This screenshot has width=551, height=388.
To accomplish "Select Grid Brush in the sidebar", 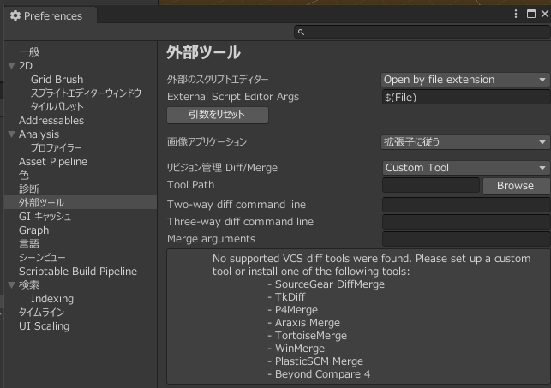I will click(x=57, y=80).
